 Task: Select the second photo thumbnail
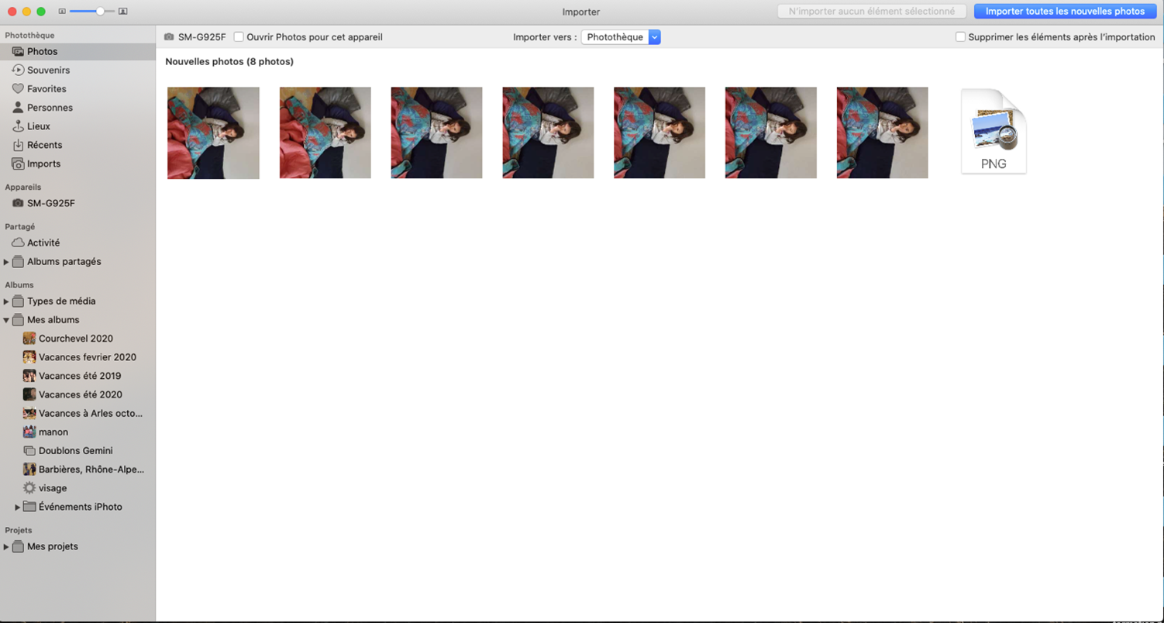point(325,133)
